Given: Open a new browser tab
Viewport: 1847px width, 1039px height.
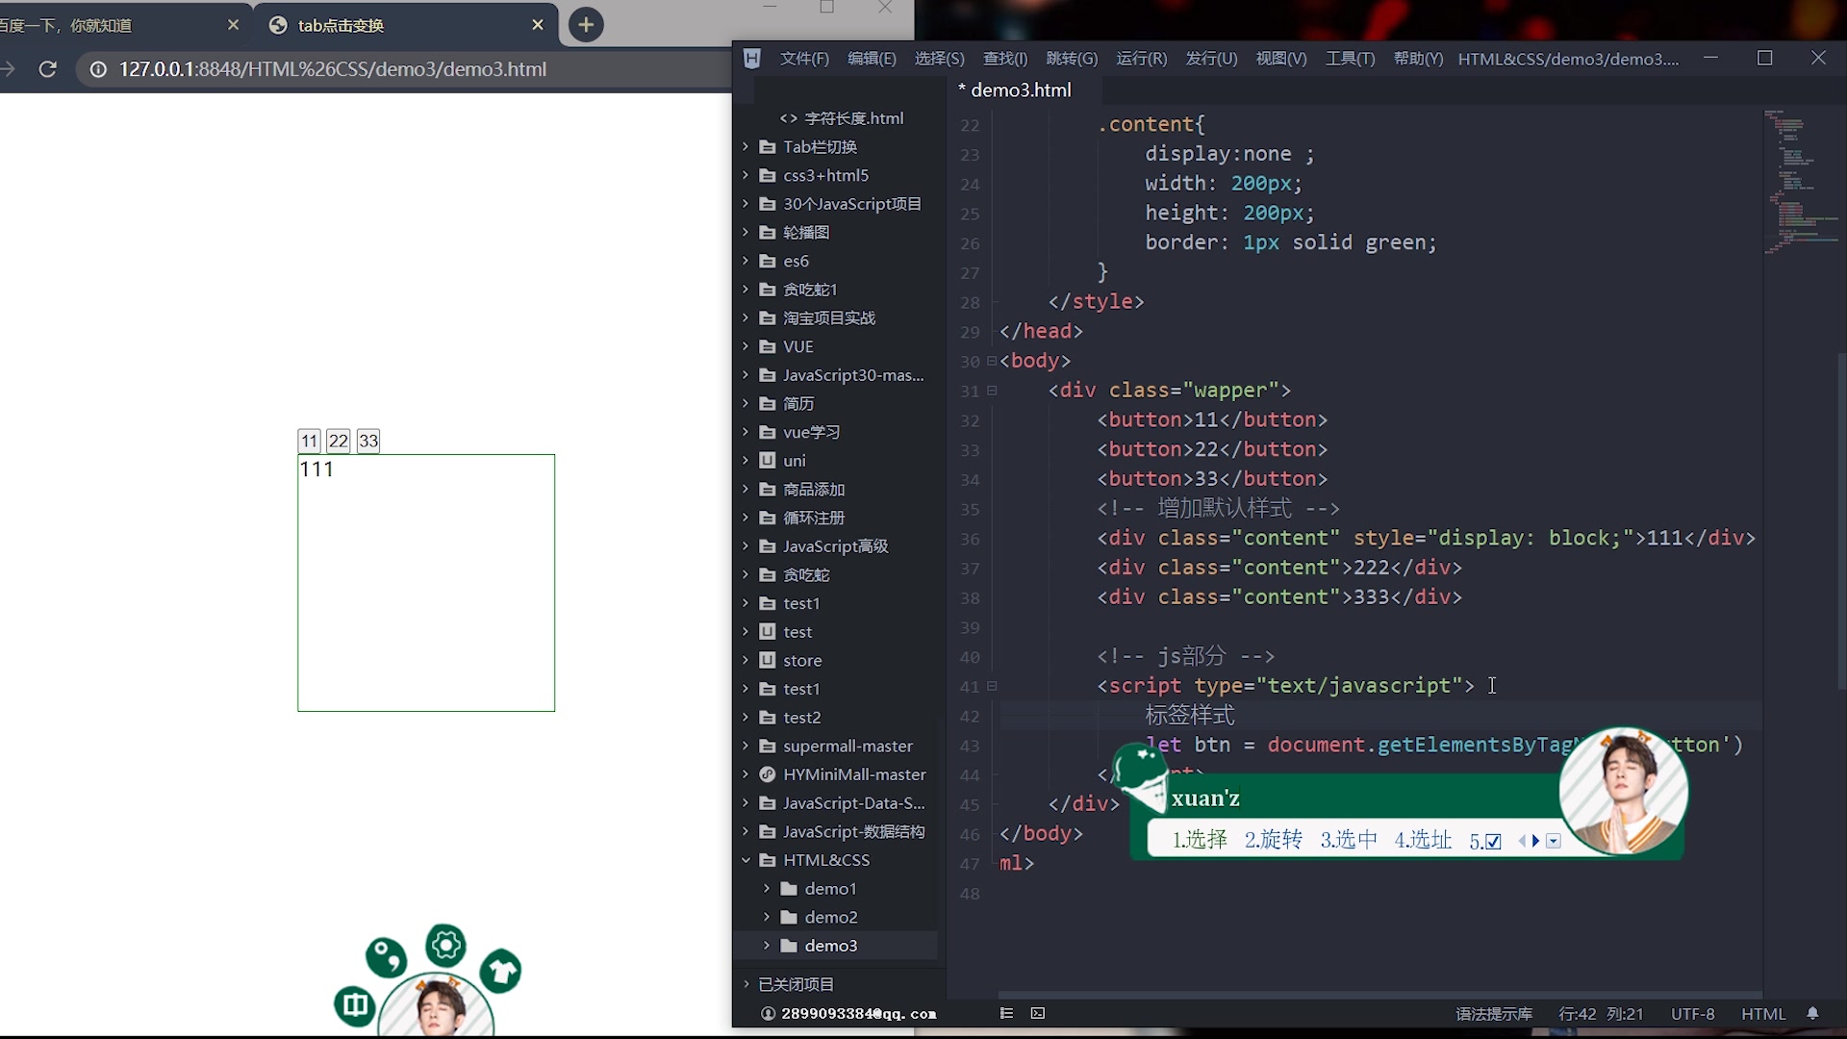Looking at the screenshot, I should coord(586,25).
